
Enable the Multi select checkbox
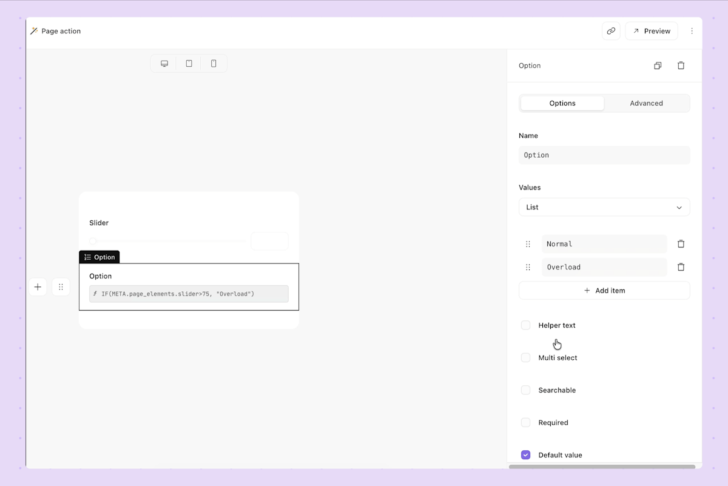[x=526, y=358]
